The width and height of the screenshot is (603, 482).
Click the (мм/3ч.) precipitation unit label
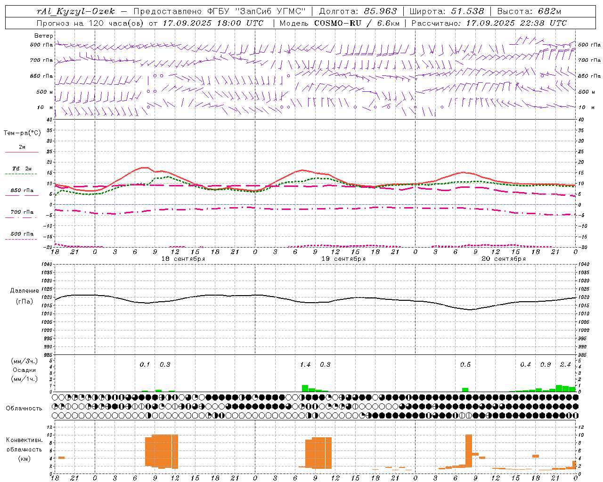click(x=25, y=361)
